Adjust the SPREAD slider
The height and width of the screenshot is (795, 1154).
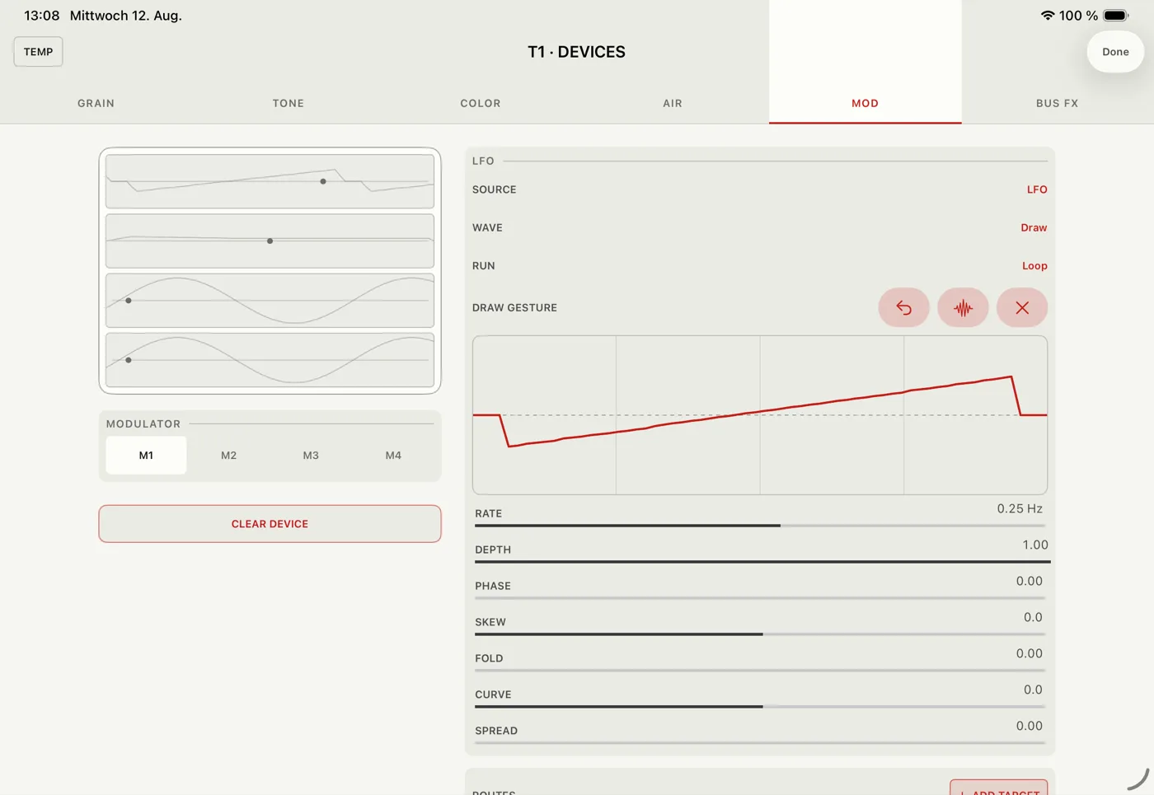click(760, 742)
